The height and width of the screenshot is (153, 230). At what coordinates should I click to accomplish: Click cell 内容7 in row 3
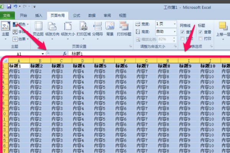tap(146, 76)
